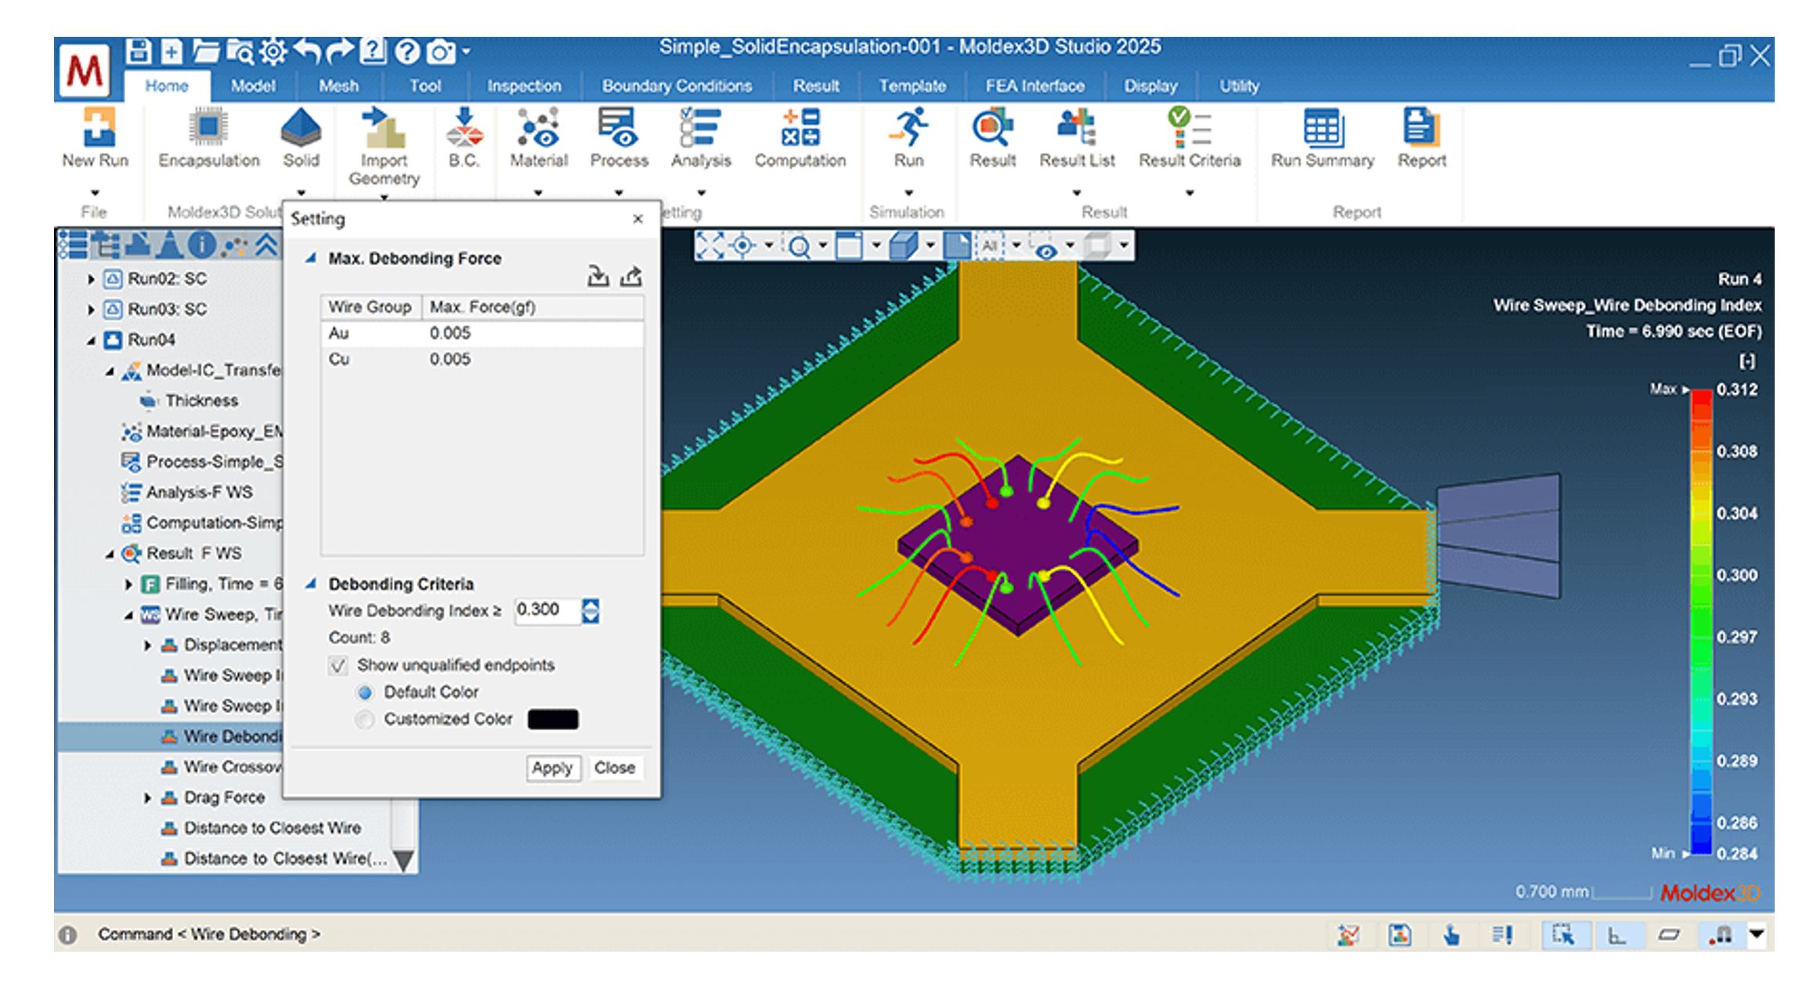Open the project folder icon in the quick access toolbar
1806x983 pixels.
205,52
